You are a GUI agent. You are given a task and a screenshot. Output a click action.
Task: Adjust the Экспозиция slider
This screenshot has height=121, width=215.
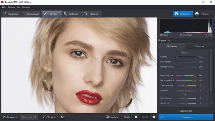186,98
